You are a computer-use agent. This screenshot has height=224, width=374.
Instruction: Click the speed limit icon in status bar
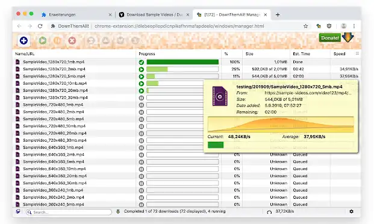(269, 212)
